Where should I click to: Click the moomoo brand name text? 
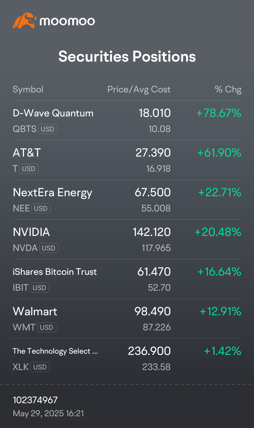point(67,21)
